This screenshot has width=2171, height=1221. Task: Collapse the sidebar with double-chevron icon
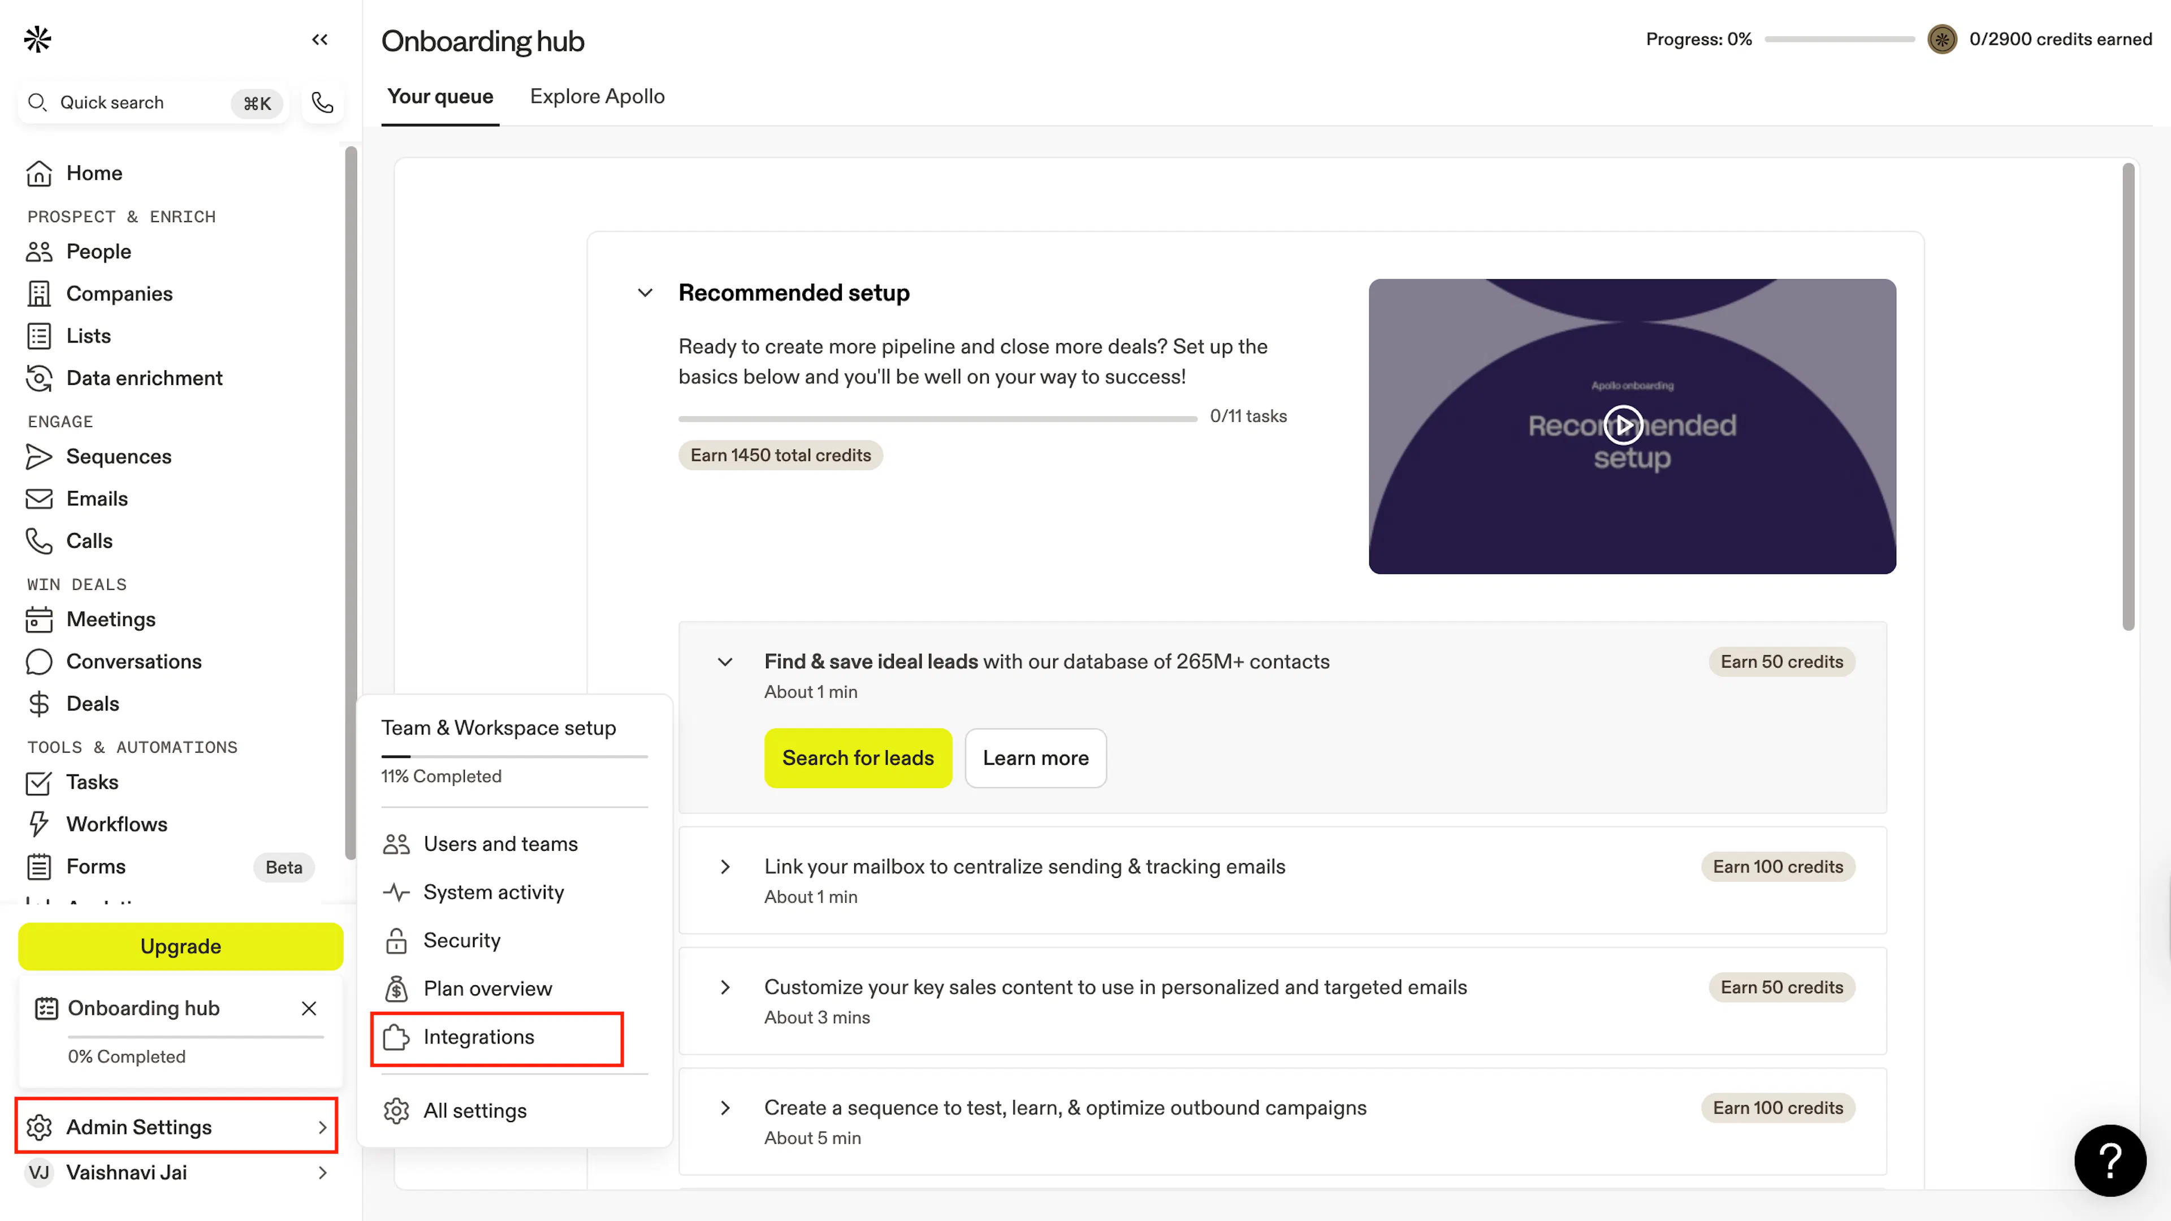(x=319, y=40)
